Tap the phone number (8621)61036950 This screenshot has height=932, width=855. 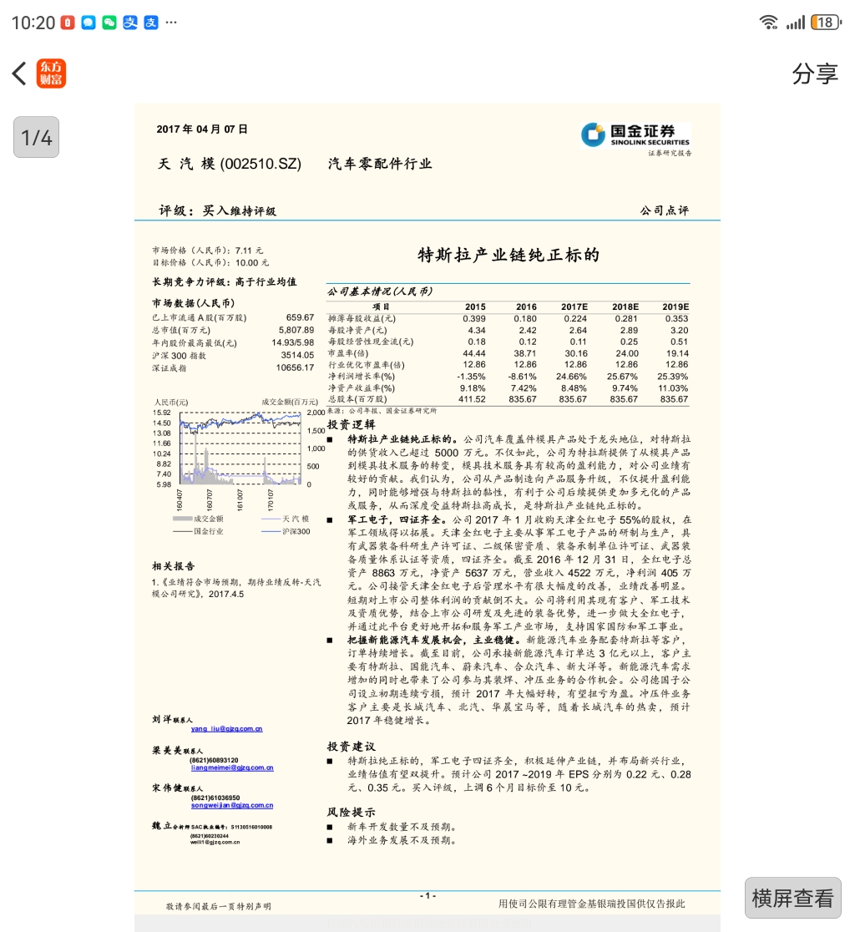215,798
